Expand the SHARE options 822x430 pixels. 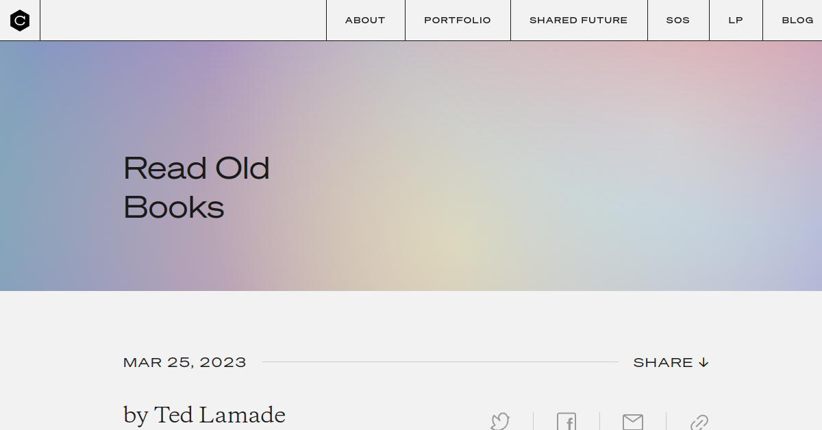pos(671,362)
